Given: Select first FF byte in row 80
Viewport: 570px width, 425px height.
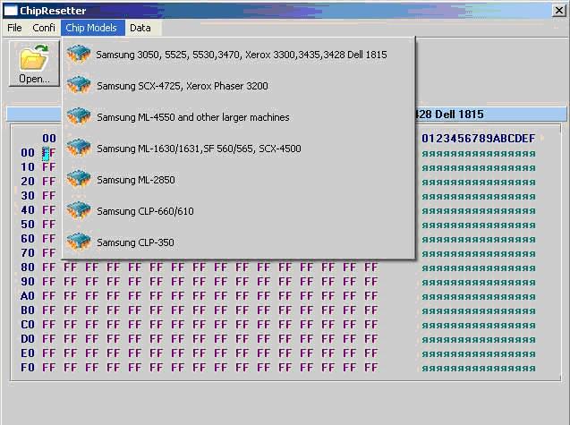Looking at the screenshot, I should [x=48, y=268].
